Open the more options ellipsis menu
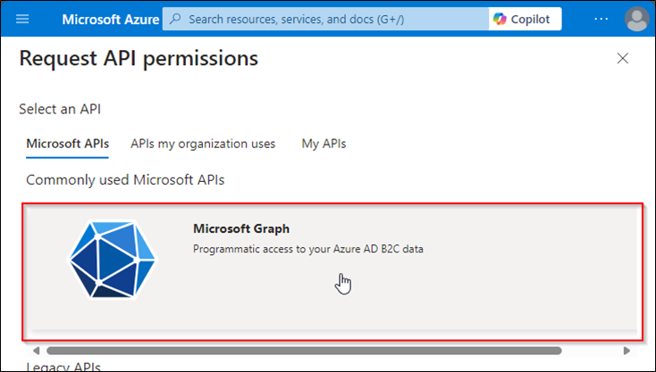The width and height of the screenshot is (656, 372). coord(601,19)
